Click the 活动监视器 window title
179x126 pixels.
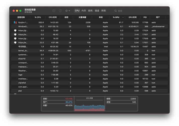(30, 10)
